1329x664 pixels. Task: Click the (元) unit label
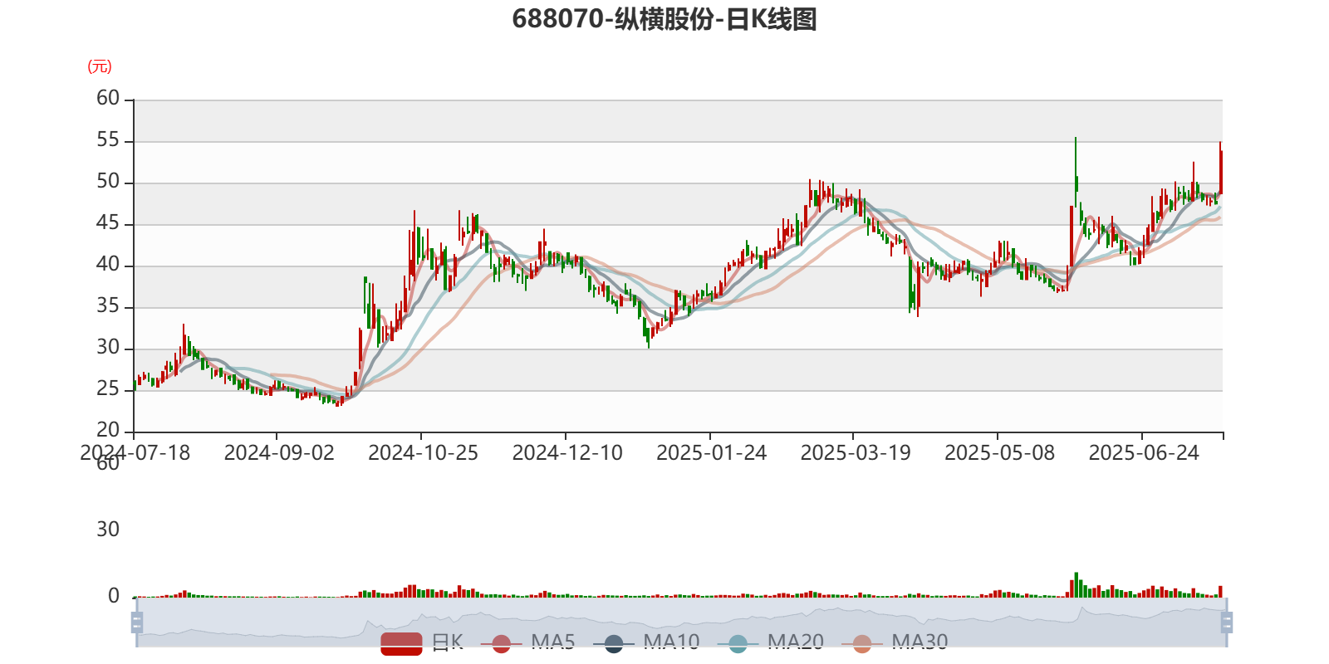[x=100, y=66]
